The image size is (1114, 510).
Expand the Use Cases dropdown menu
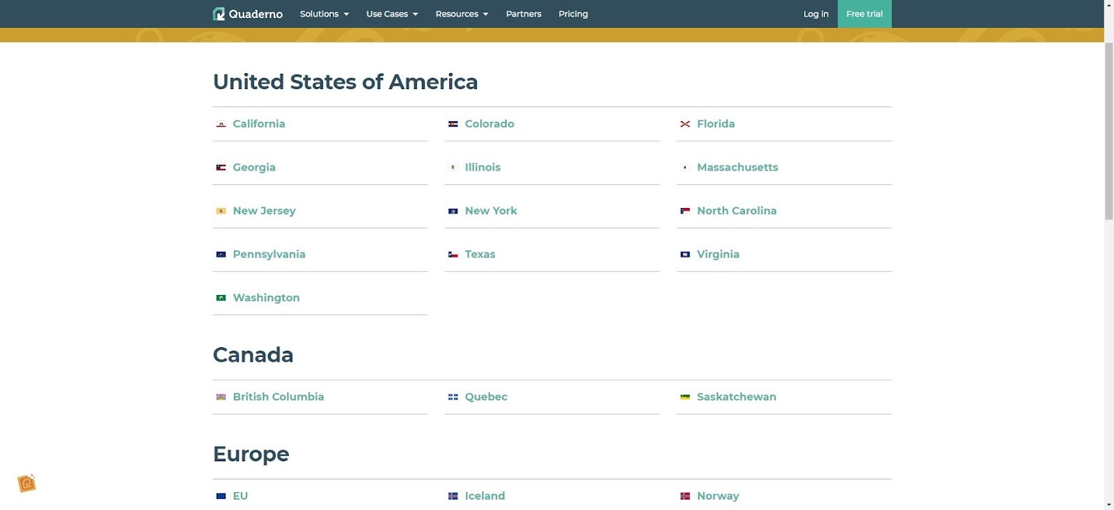click(392, 14)
